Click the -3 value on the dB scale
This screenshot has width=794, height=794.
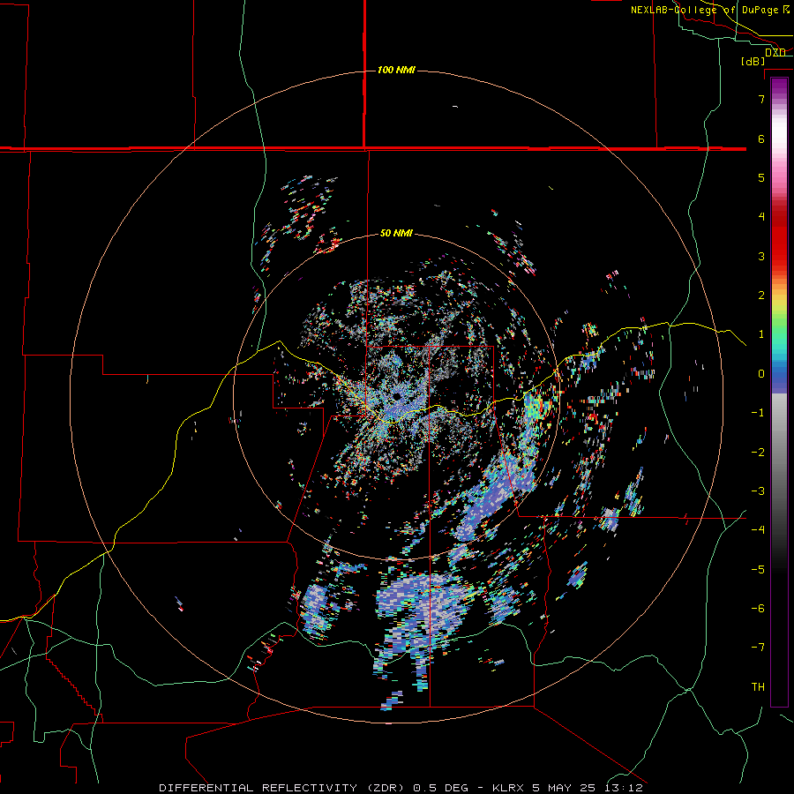pyautogui.click(x=758, y=491)
